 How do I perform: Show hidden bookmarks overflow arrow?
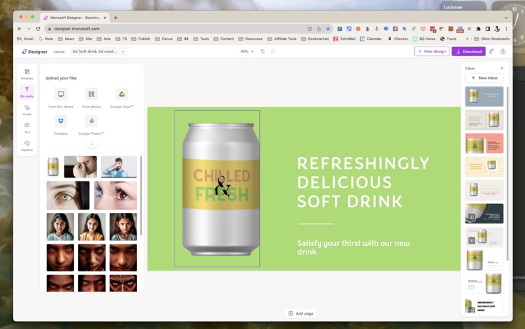point(467,39)
